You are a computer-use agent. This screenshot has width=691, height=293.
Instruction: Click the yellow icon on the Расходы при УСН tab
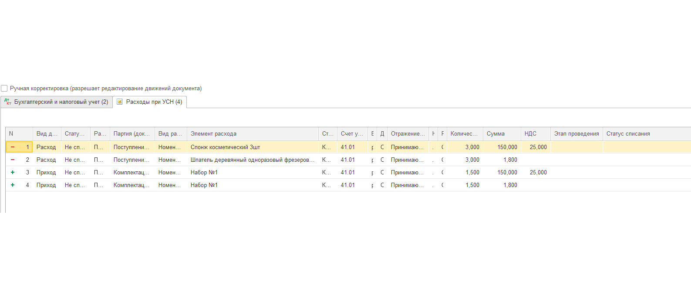(x=120, y=102)
